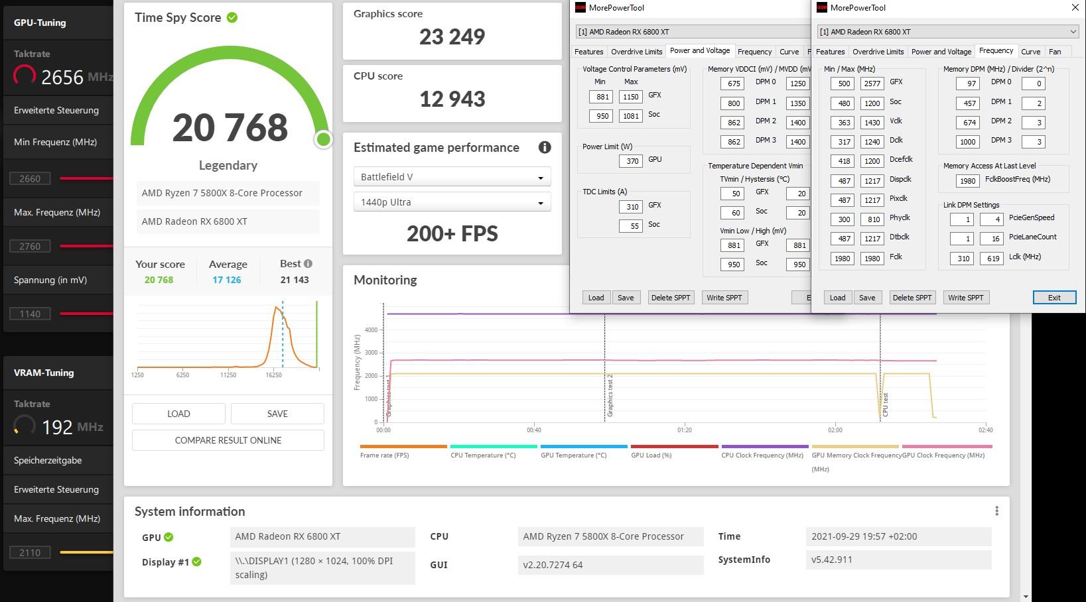
Task: Click the MorePowerTool app icon in left window title
Action: click(580, 7)
